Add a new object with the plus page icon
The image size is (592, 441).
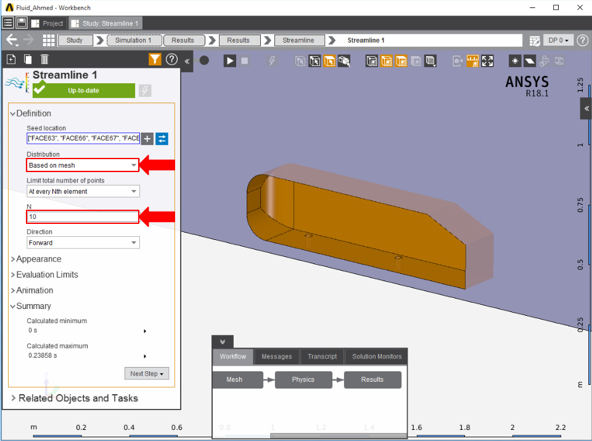[11, 59]
